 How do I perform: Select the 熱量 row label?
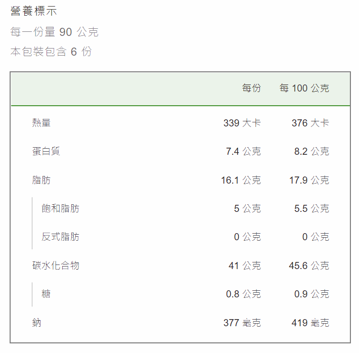click(x=41, y=123)
